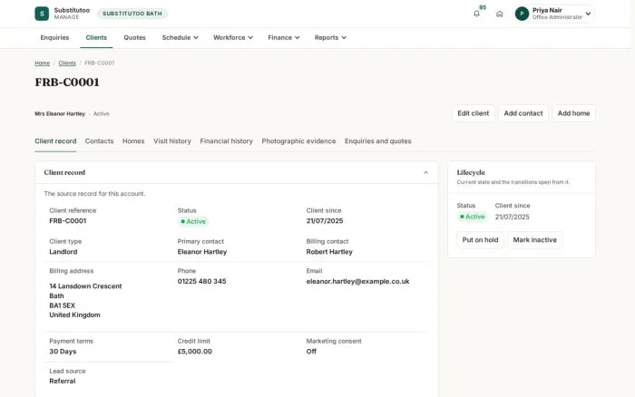The width and height of the screenshot is (635, 397).
Task: Switch to the Visit history tab
Action: (172, 141)
